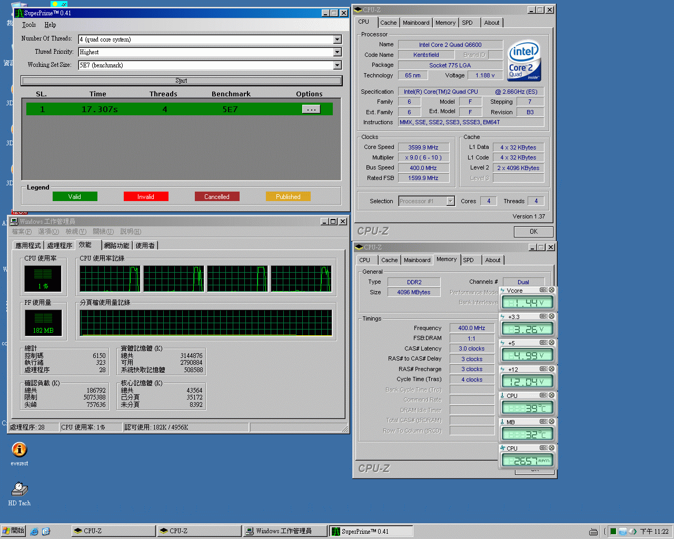Open the 檢視(V) menu in Task Manager
Viewport: 674px width, 539px height.
(x=76, y=232)
